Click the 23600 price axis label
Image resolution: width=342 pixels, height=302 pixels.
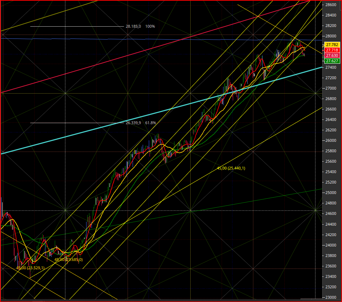coord(331,266)
